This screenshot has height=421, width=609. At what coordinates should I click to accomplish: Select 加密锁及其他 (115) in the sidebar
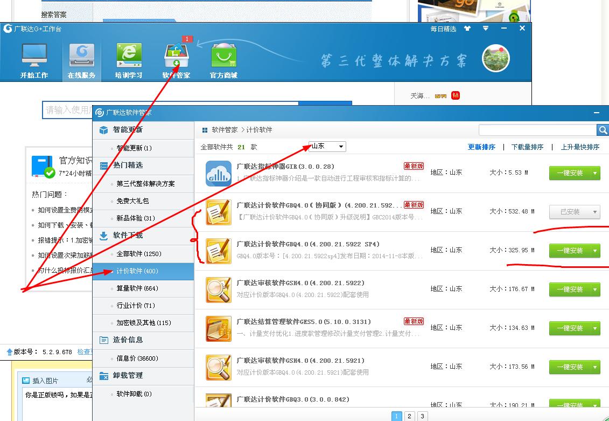tap(143, 323)
